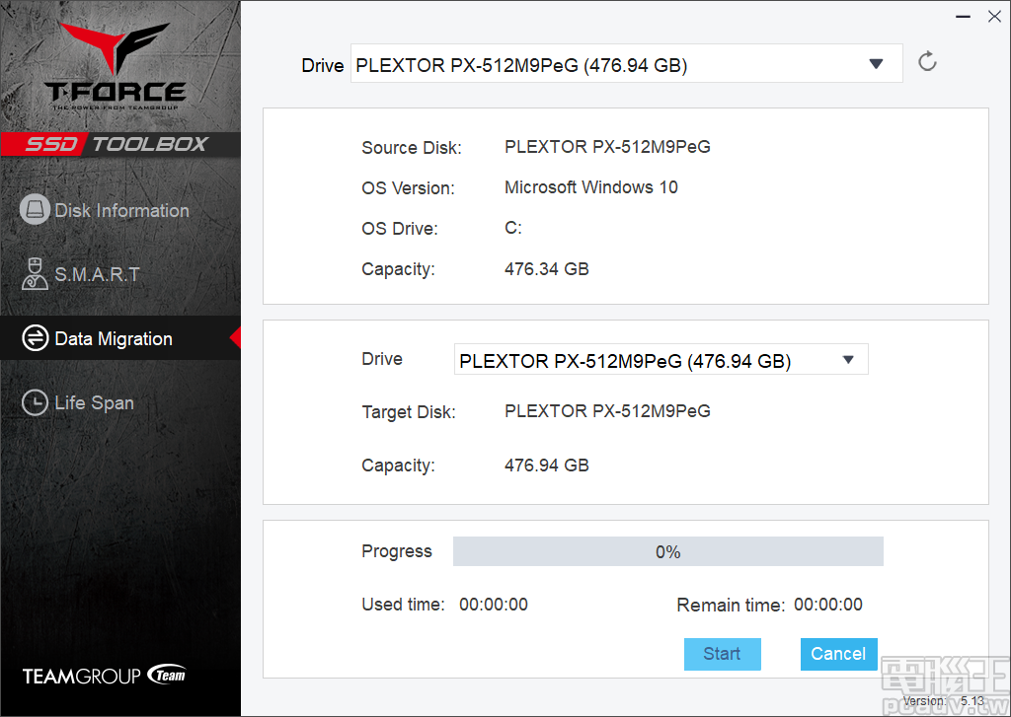
Task: Refresh the drive list
Action: tap(926, 61)
